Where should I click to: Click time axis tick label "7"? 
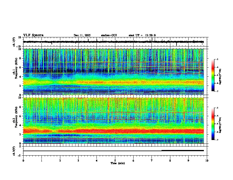[152, 161]
